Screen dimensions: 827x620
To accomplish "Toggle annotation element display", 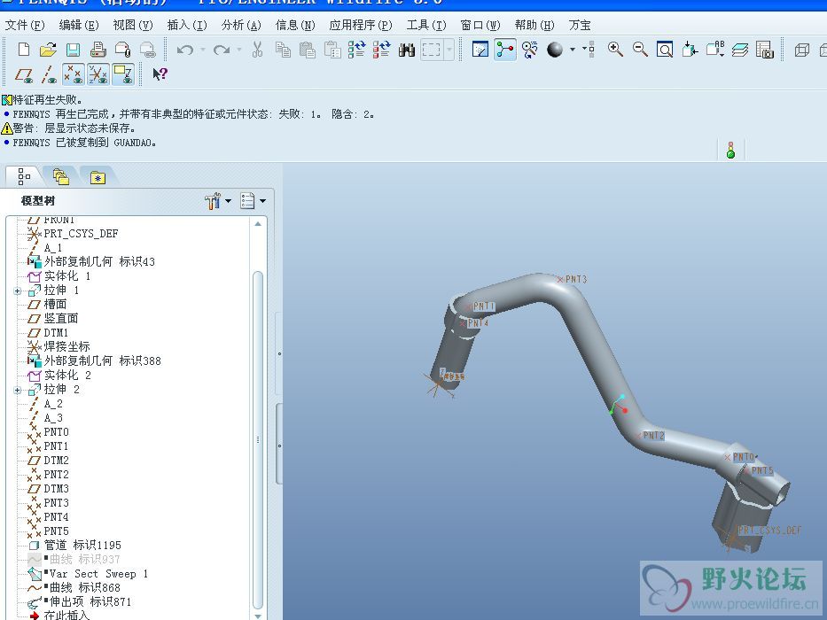I will tap(123, 74).
